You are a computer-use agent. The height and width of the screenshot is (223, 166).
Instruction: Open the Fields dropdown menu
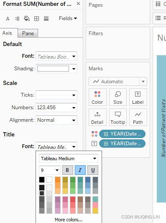tap(68, 18)
